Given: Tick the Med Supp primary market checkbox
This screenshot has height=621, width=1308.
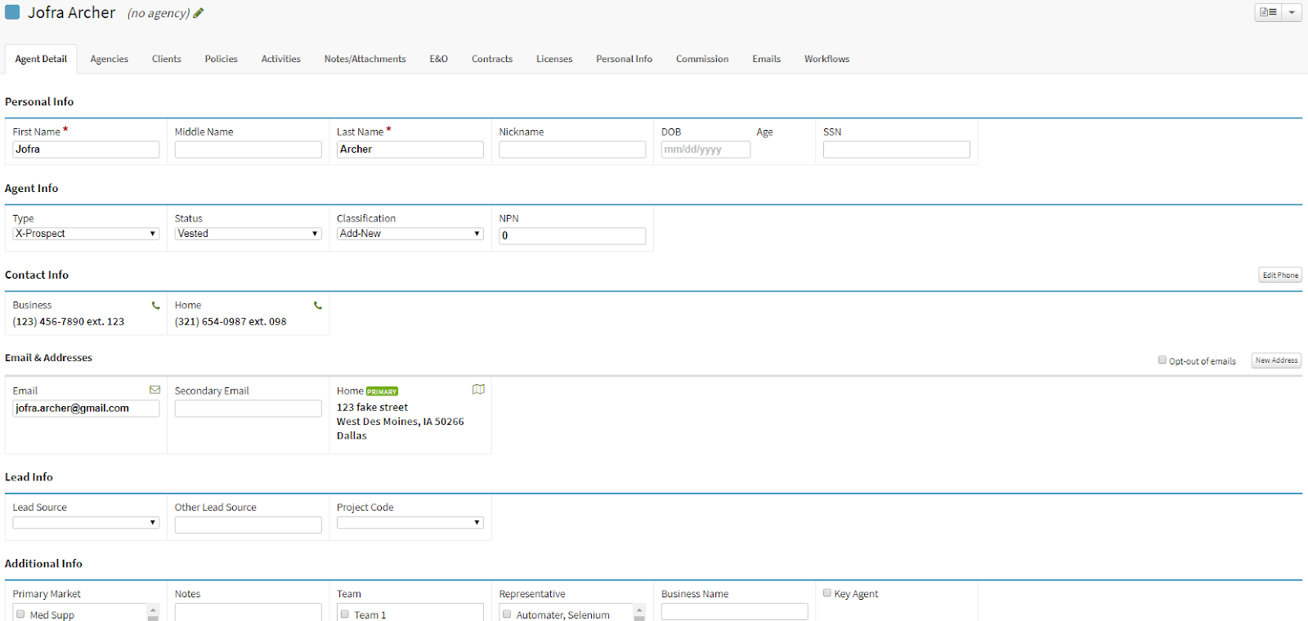Looking at the screenshot, I should [x=21, y=614].
